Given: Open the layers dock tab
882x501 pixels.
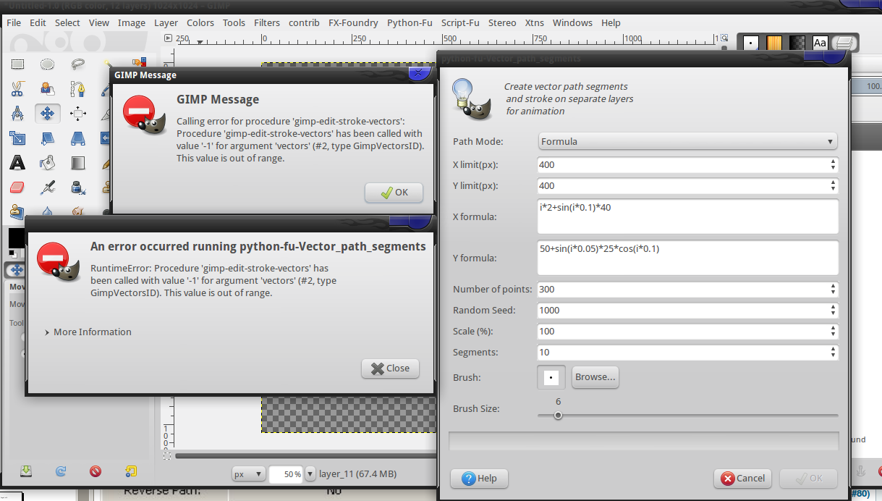Looking at the screenshot, I should pyautogui.click(x=844, y=43).
